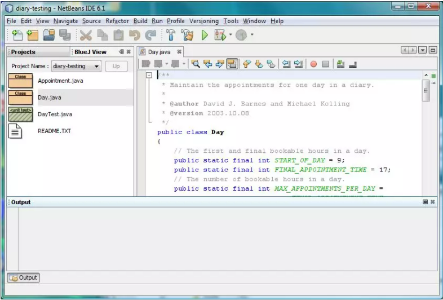Viewport: 443px width, 300px height.
Task: Open the Profile Main Project dropdown arrow
Action: 252,35
